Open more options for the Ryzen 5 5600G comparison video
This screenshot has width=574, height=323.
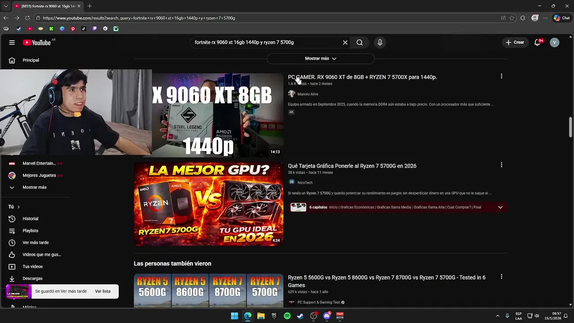501,277
